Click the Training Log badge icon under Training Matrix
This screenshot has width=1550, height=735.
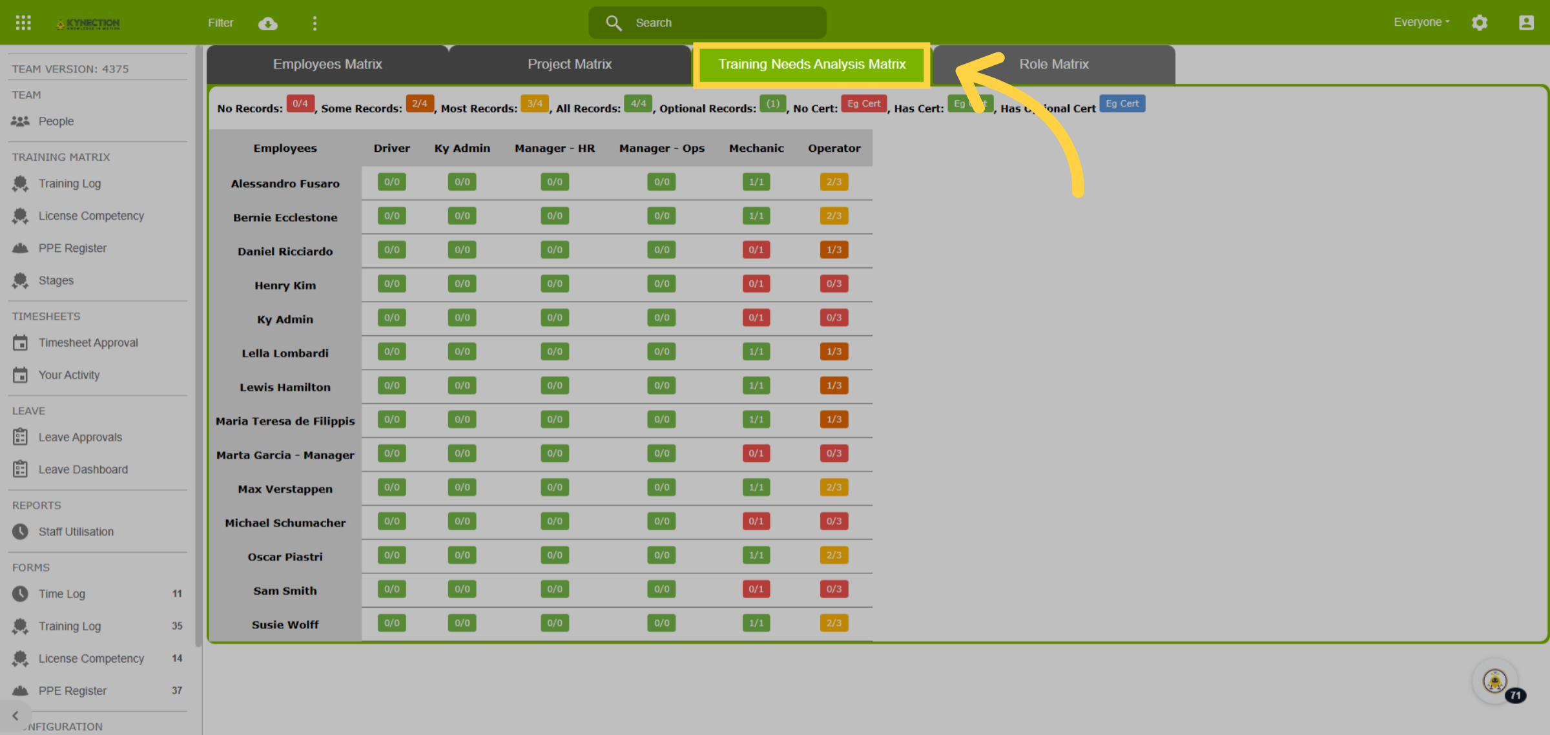coord(20,183)
